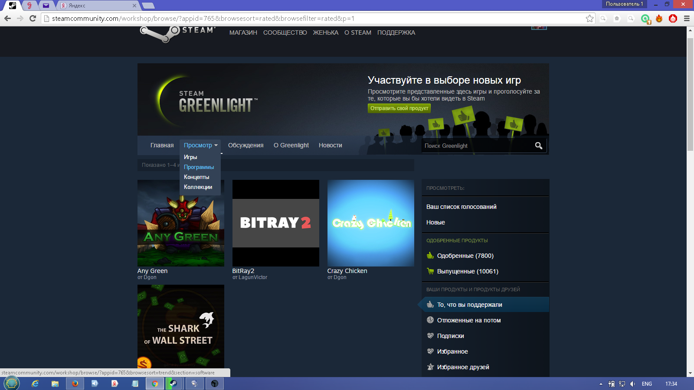This screenshot has height=390, width=694.
Task: Open the Steam client from the taskbar
Action: (x=173, y=383)
